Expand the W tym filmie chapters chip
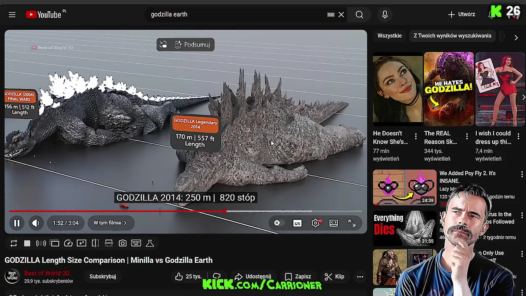The width and height of the screenshot is (526, 296). tap(110, 223)
